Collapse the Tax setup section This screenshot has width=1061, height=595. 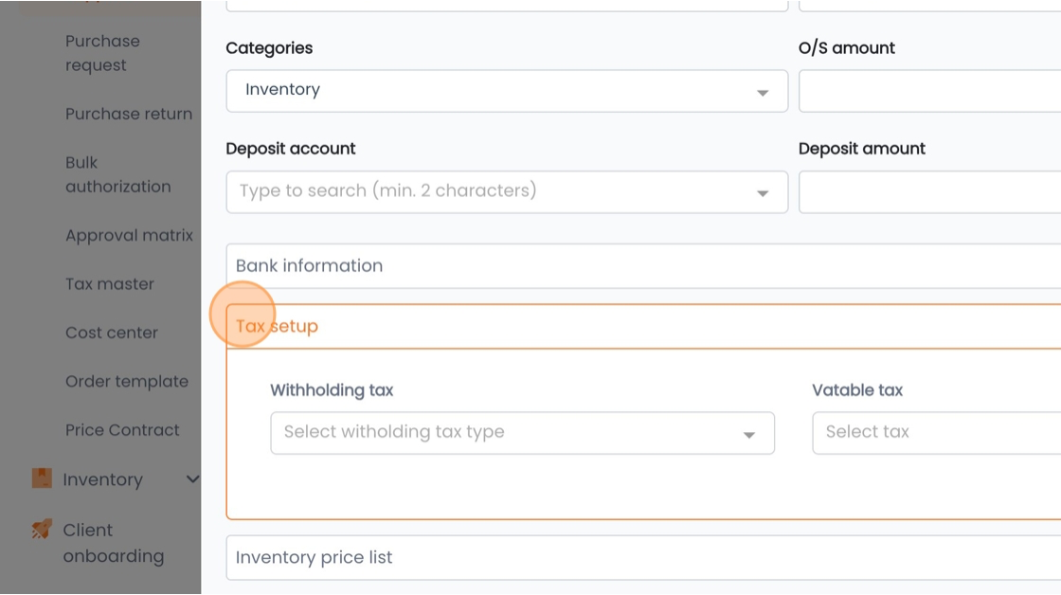(643, 326)
